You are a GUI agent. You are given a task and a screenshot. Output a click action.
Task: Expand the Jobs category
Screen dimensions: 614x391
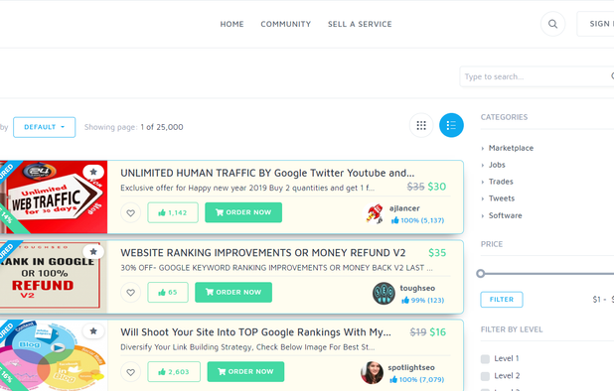(x=497, y=165)
